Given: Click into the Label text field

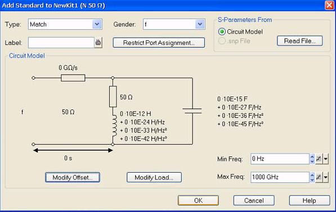Looking at the screenshot, I should pyautogui.click(x=61, y=43).
